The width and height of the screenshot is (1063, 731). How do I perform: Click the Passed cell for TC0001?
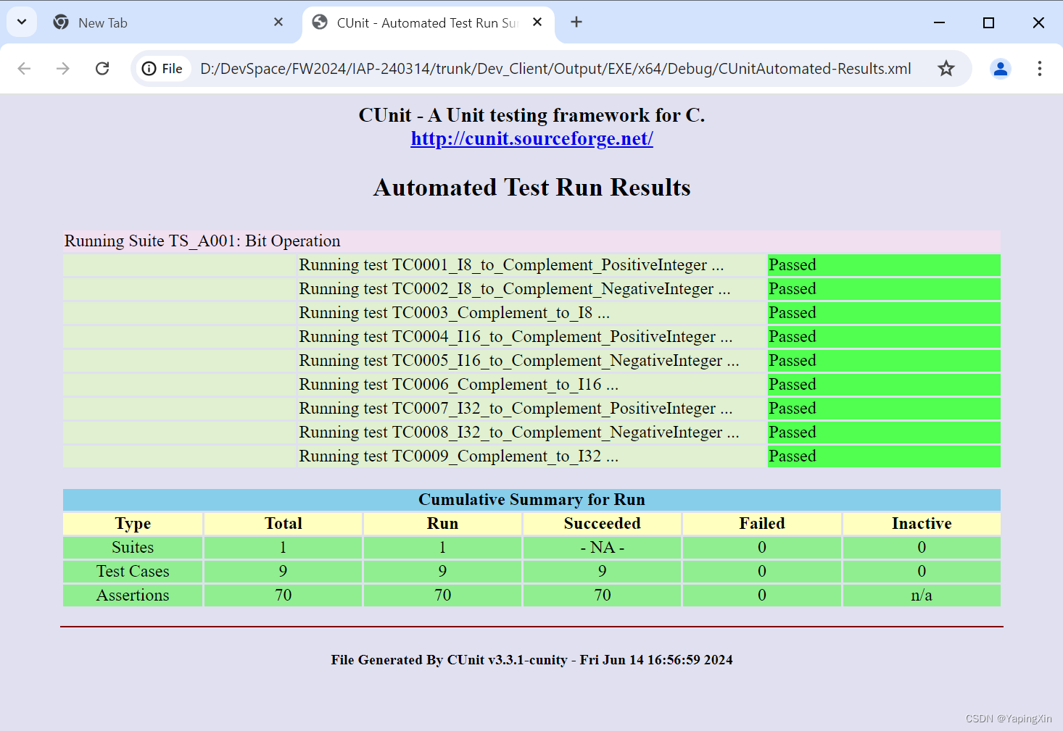click(883, 265)
